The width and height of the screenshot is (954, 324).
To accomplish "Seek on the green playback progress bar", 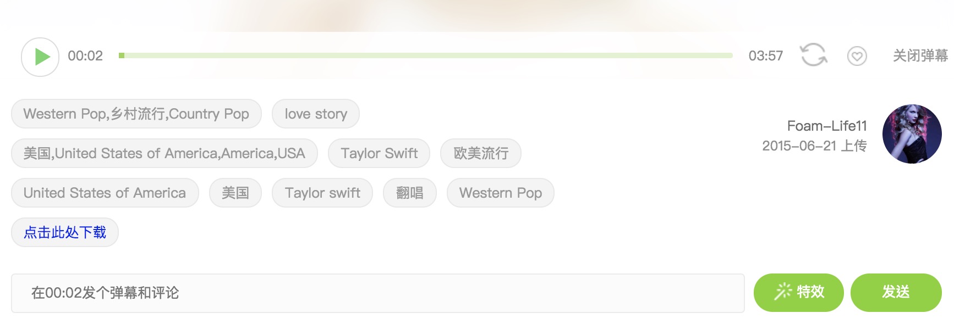I will (x=426, y=55).
